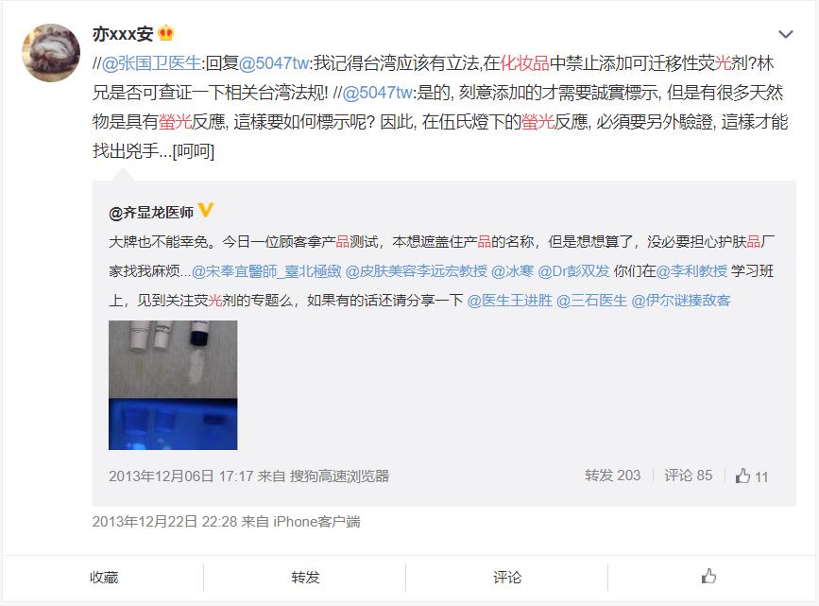Click the yellow V verification badge
The image size is (819, 606).
pos(206,210)
